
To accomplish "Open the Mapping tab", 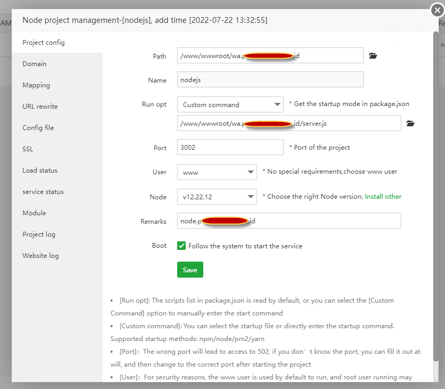I will [x=36, y=85].
